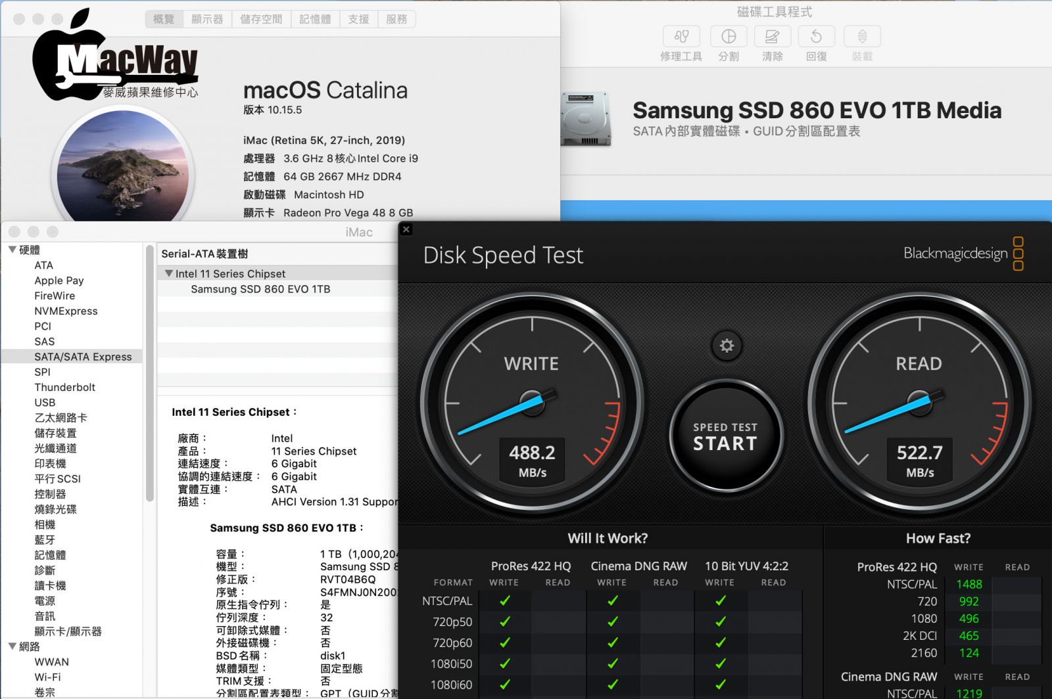
Task: Click the Samsung SSD 860 EVO 1TB Media title
Action: pos(817,110)
